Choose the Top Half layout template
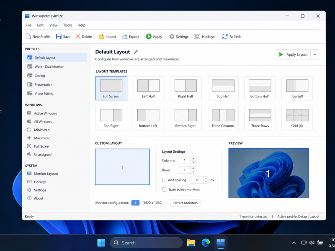Image resolution: width=335 pixels, height=251 pixels. click(223, 88)
